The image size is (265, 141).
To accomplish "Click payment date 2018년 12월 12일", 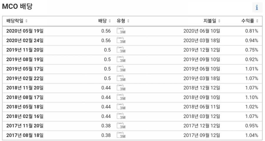I will pos(202,88).
